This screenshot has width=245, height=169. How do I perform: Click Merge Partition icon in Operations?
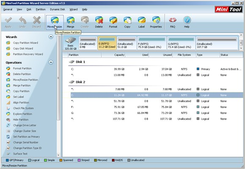pyautogui.click(x=8, y=86)
